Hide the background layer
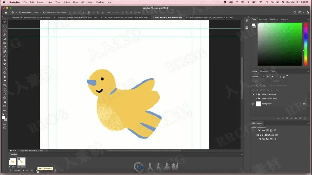 click(x=252, y=104)
